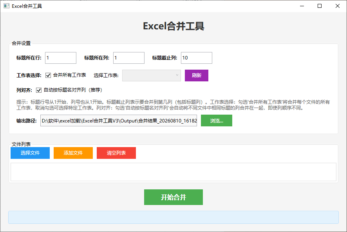Click the 输出路径 label
Viewport: 347px width, 232px height.
[26, 121]
